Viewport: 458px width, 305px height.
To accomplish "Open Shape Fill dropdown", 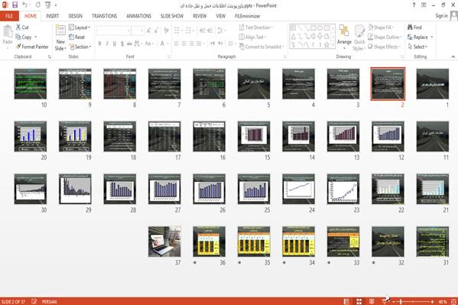I will (x=381, y=28).
